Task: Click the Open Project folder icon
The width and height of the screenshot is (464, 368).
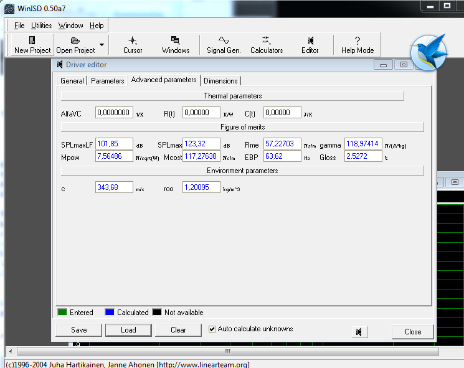Action: [75, 40]
